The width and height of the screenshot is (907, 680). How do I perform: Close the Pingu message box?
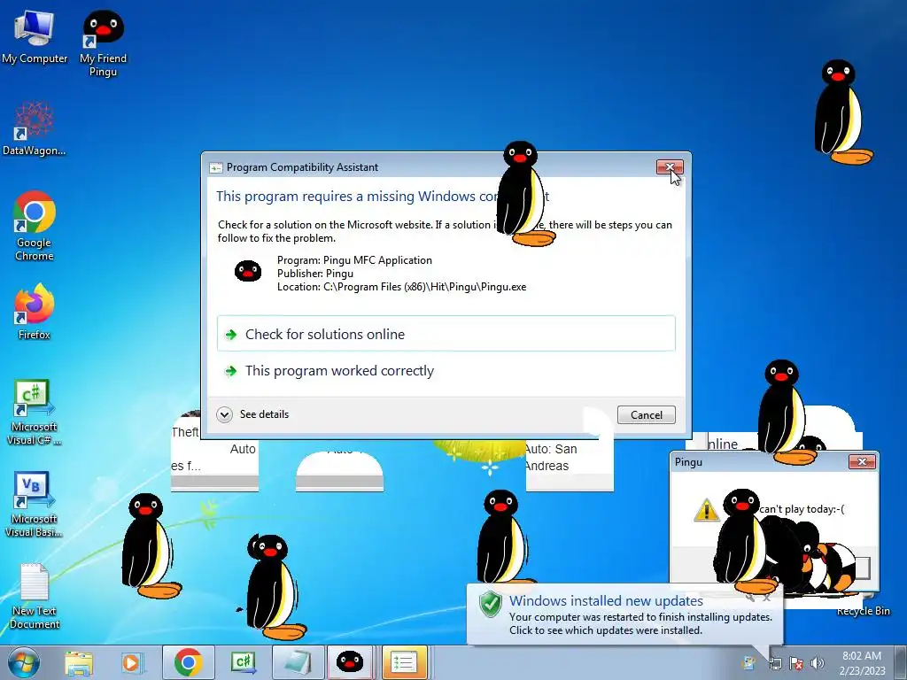pyautogui.click(x=862, y=461)
